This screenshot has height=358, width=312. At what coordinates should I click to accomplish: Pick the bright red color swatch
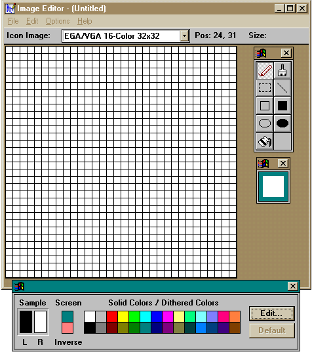point(112,317)
